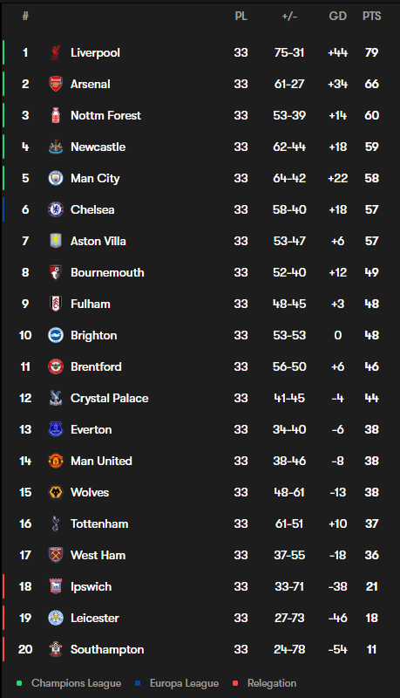Image resolution: width=400 pixels, height=698 pixels.
Task: Click the PL column header
Action: 241,16
